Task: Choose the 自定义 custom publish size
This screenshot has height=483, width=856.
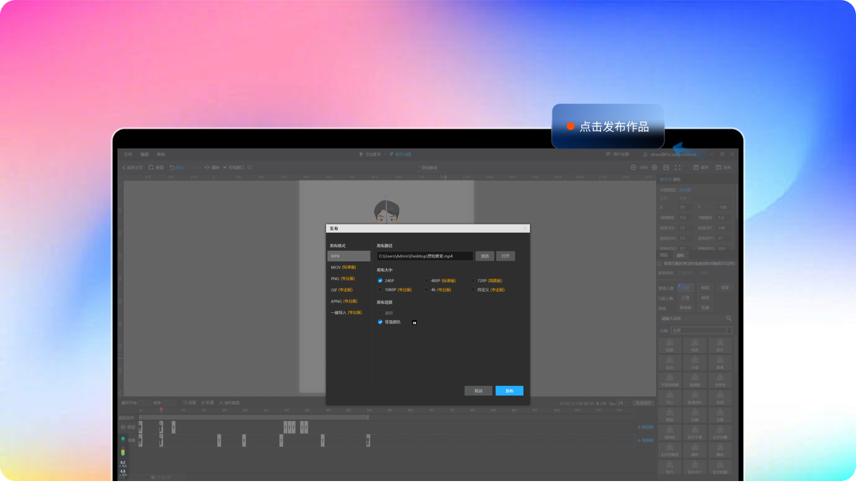Action: (x=487, y=290)
